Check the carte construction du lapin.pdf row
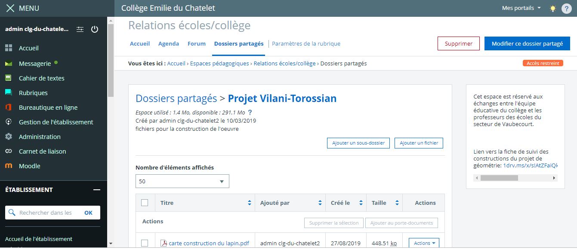Viewport: 577px width, 250px height. (145, 243)
